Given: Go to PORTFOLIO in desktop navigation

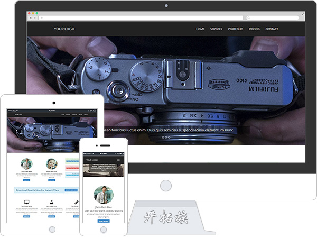Looking at the screenshot, I should click(x=236, y=29).
